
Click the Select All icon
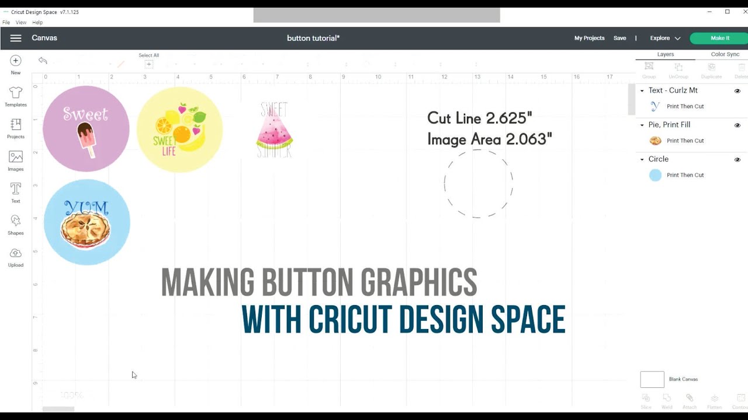click(x=149, y=64)
